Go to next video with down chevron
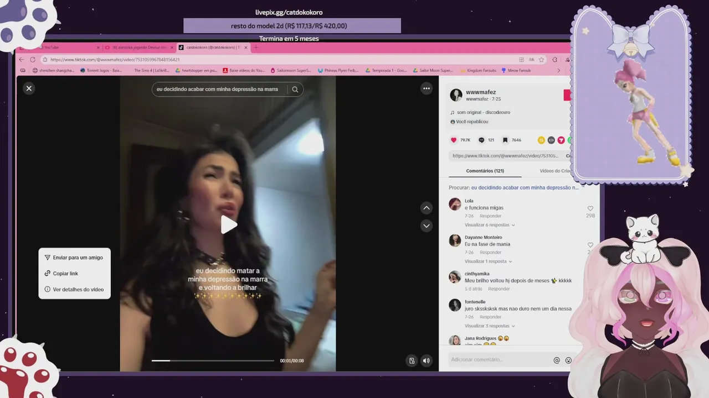The image size is (709, 398). tap(427, 226)
